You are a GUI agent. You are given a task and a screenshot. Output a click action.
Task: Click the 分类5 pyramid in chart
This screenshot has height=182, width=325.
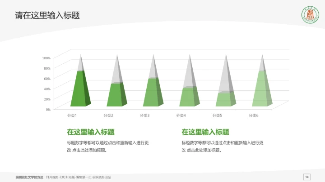pos(225,99)
